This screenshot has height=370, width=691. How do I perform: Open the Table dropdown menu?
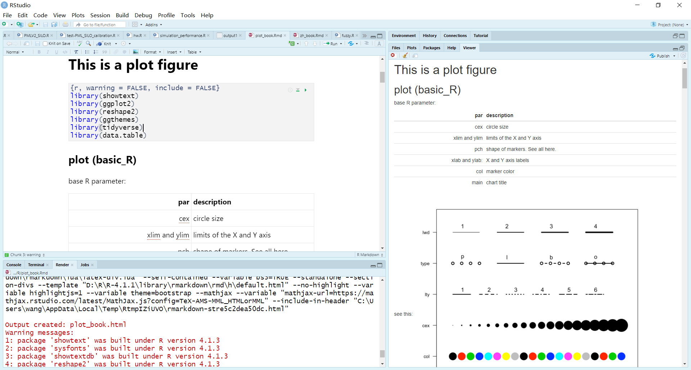click(x=194, y=52)
